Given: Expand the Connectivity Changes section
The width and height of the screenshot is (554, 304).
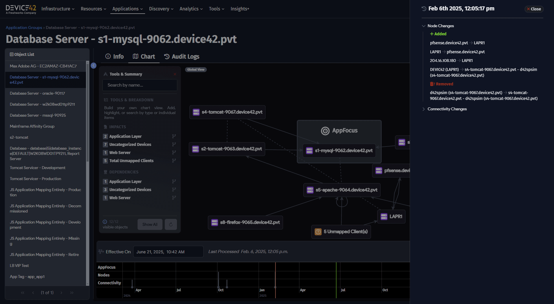Looking at the screenshot, I should (424, 109).
